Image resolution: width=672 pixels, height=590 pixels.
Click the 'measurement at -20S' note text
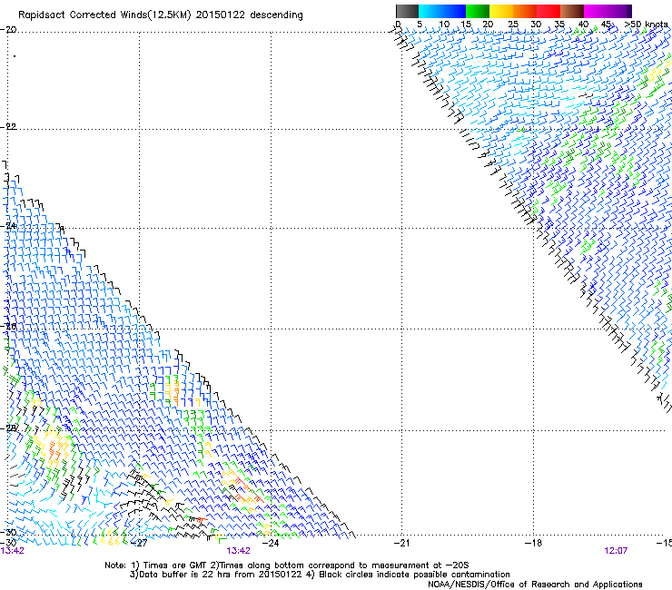pos(419,565)
